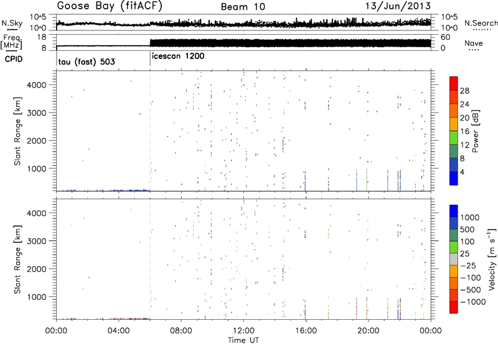Click the Beam 10 label
The image size is (498, 344).
click(x=243, y=7)
